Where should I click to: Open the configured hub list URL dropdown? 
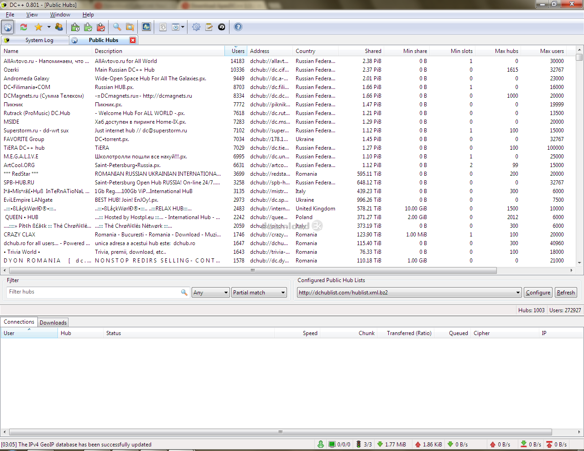pos(409,293)
